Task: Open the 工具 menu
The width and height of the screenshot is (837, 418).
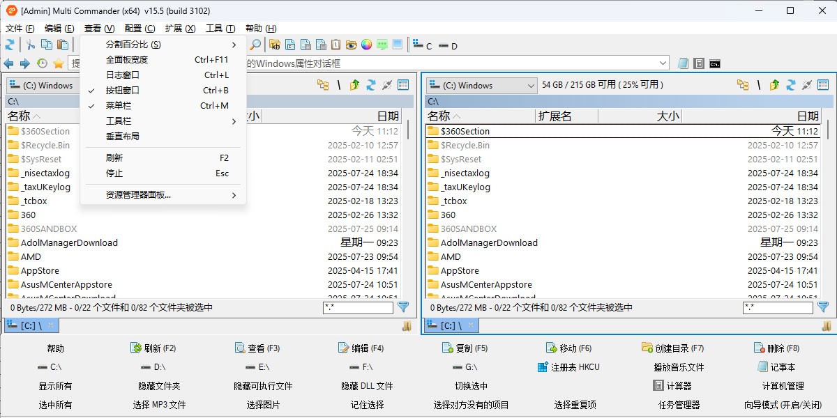Action: pyautogui.click(x=220, y=29)
